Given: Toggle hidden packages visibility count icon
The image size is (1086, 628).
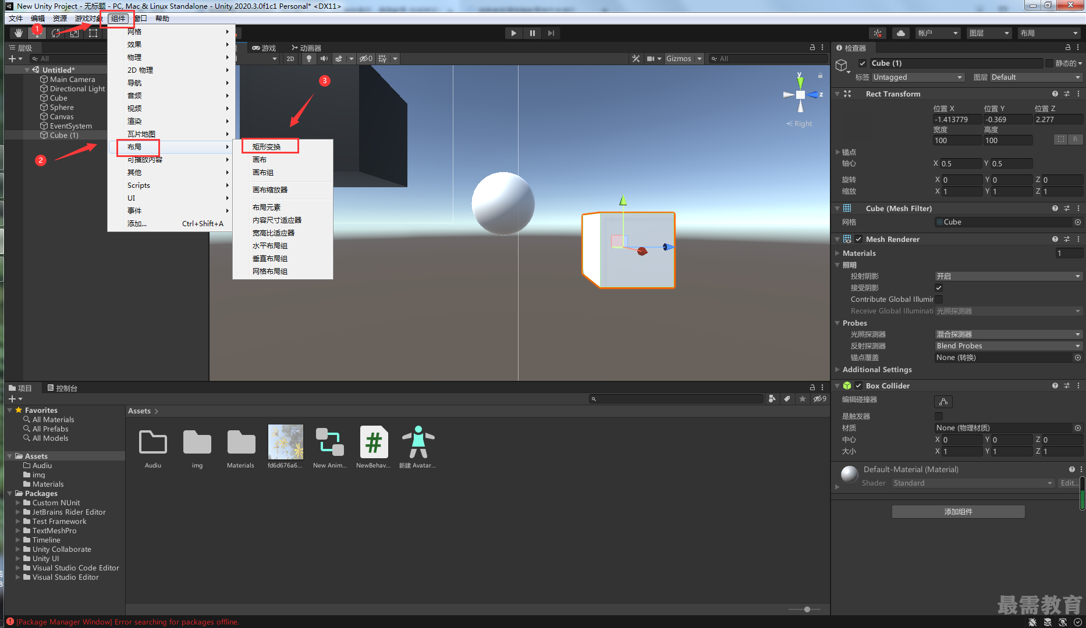Looking at the screenshot, I should [820, 399].
